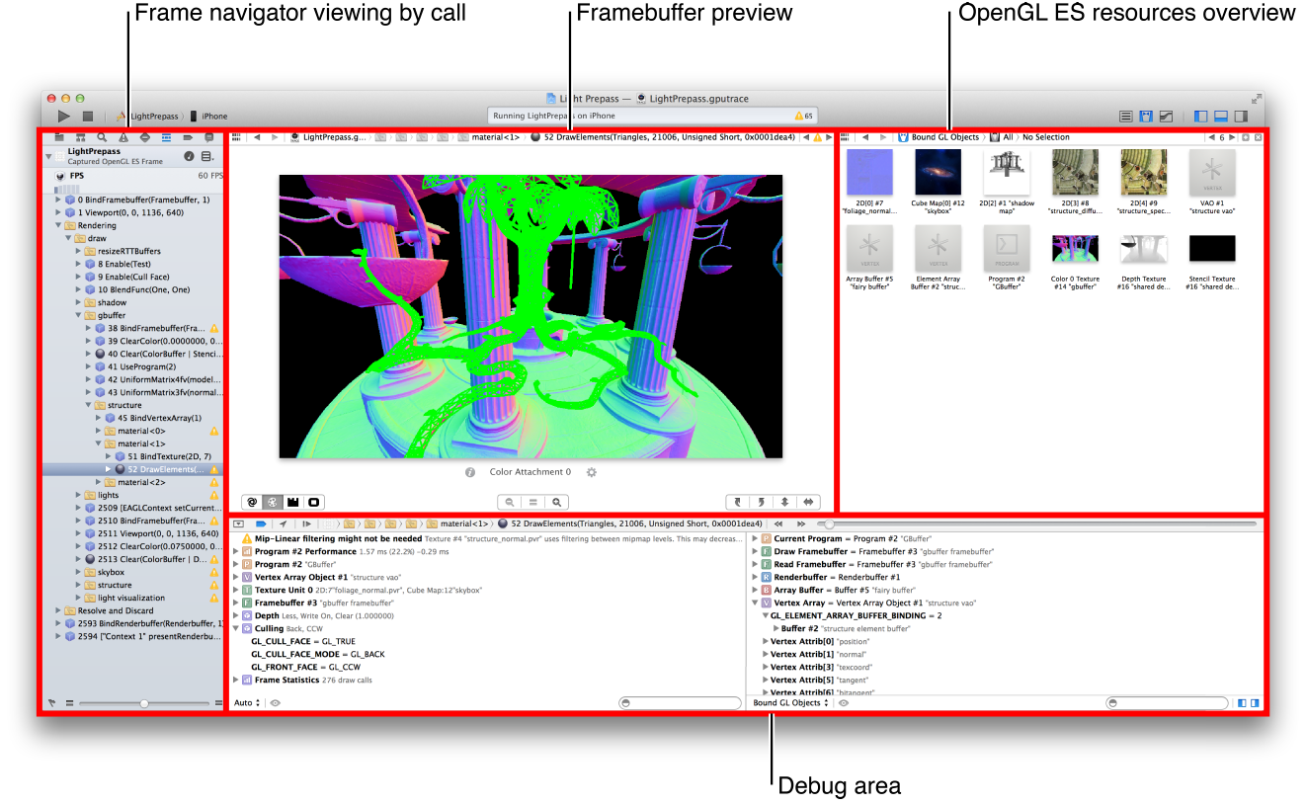Click the Color Attachment 0 settings gear
Screen dimensions: 1306x805
(592, 472)
